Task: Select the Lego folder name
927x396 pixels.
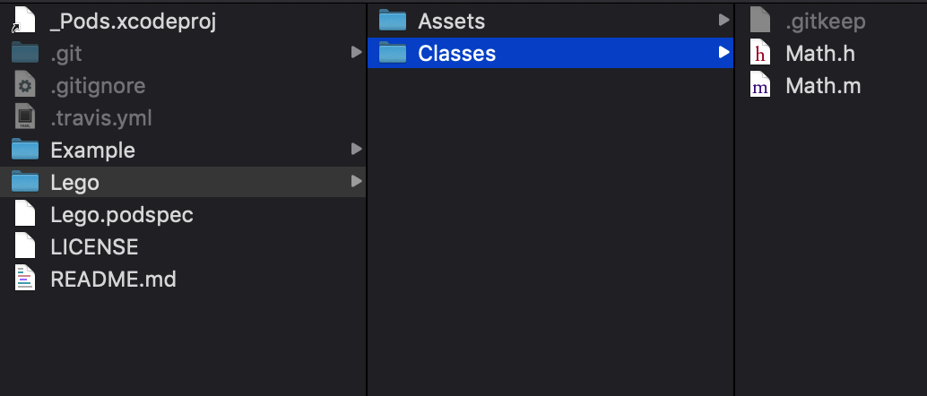Action: (x=75, y=183)
